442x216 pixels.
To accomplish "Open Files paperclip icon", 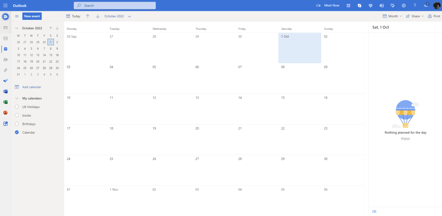I will coord(5,70).
